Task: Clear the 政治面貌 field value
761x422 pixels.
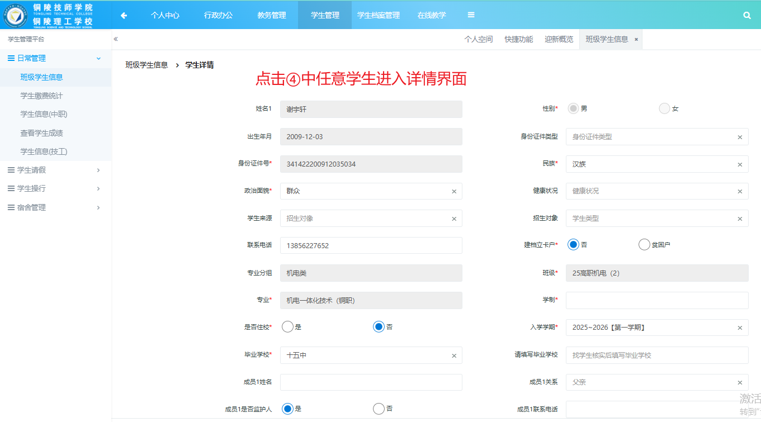Action: (x=454, y=191)
